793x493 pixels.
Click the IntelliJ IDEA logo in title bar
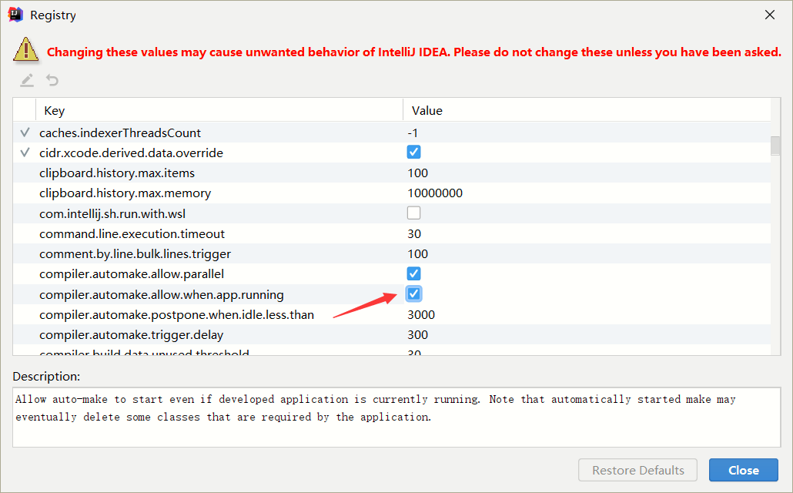click(x=15, y=15)
